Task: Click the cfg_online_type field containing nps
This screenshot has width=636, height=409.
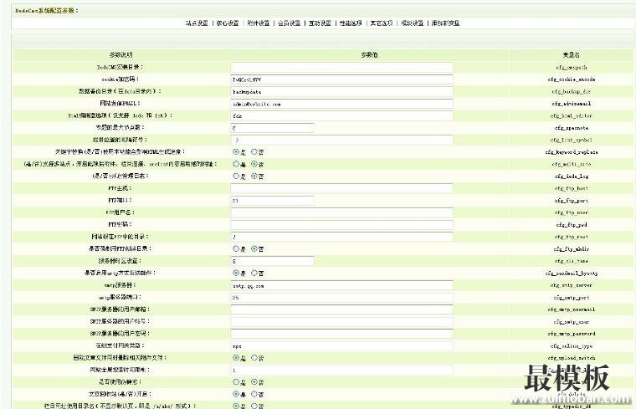Action: click(x=341, y=345)
